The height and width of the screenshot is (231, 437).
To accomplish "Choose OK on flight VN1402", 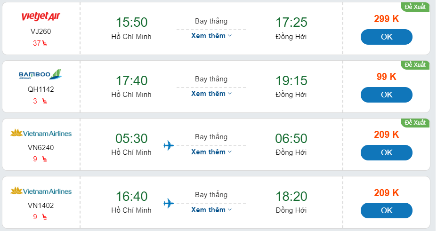I will click(386, 210).
